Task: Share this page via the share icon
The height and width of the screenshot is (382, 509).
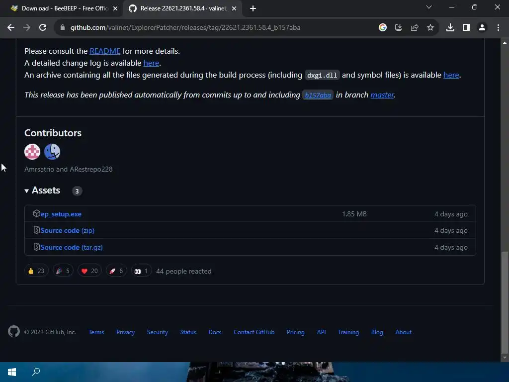Action: [x=414, y=28]
